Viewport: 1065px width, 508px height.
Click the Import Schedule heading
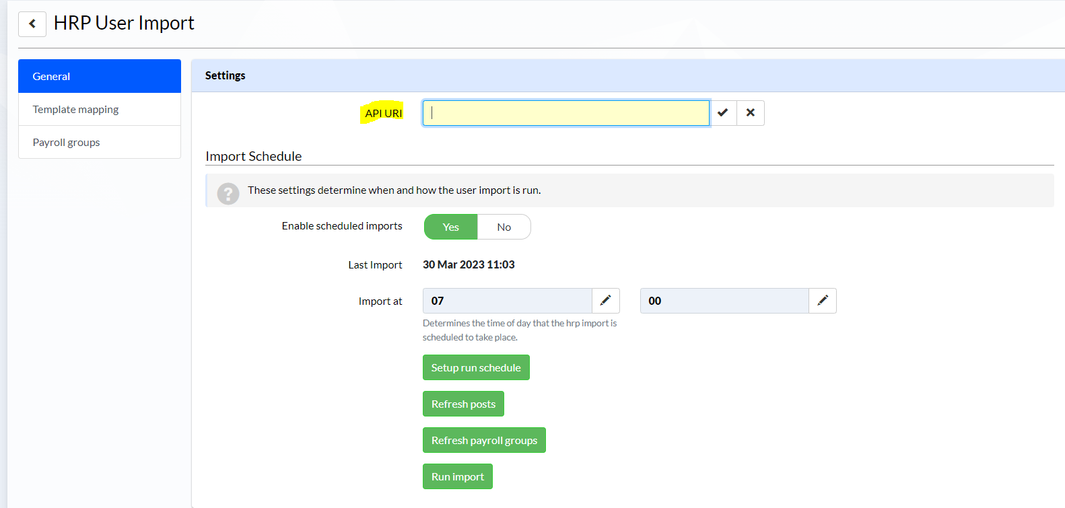(254, 156)
